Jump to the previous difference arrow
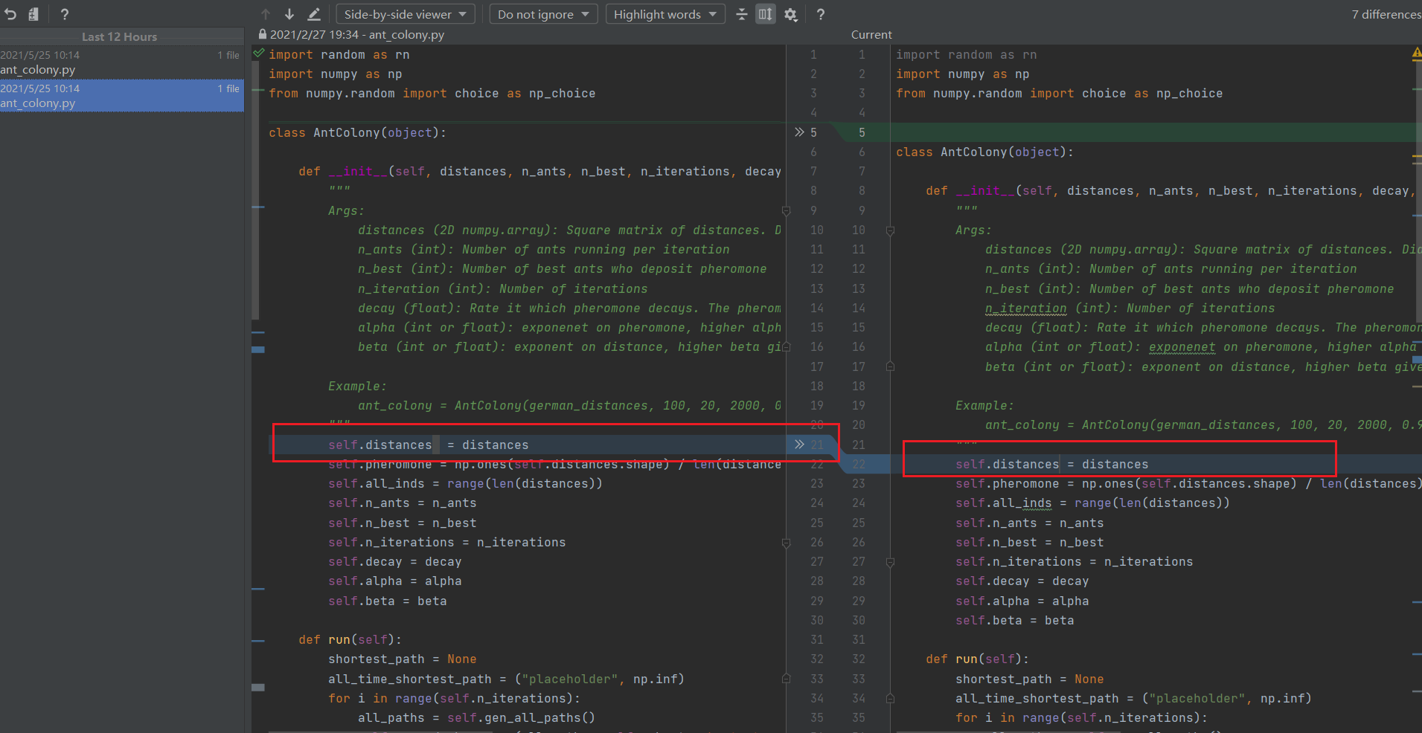The height and width of the screenshot is (733, 1422). click(266, 13)
